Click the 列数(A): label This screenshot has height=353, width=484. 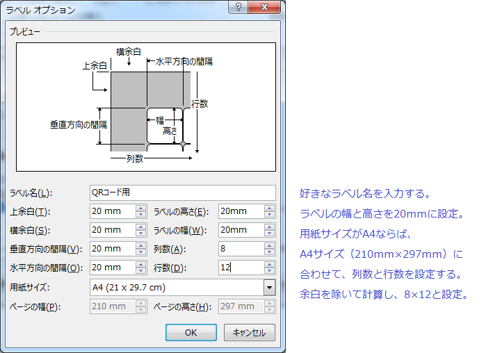point(170,249)
